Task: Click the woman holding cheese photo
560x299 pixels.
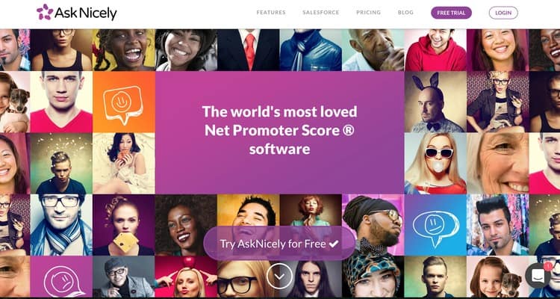Action: point(123,224)
